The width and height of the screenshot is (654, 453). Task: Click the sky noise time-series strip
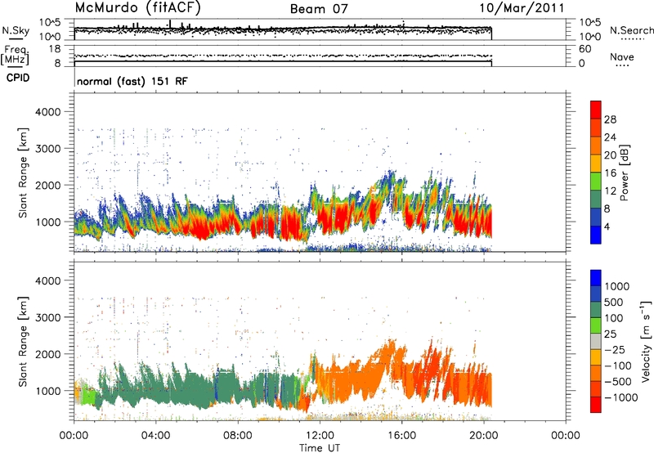pyautogui.click(x=320, y=29)
